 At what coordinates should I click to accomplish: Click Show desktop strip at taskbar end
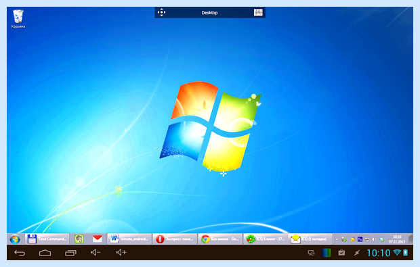[411, 239]
